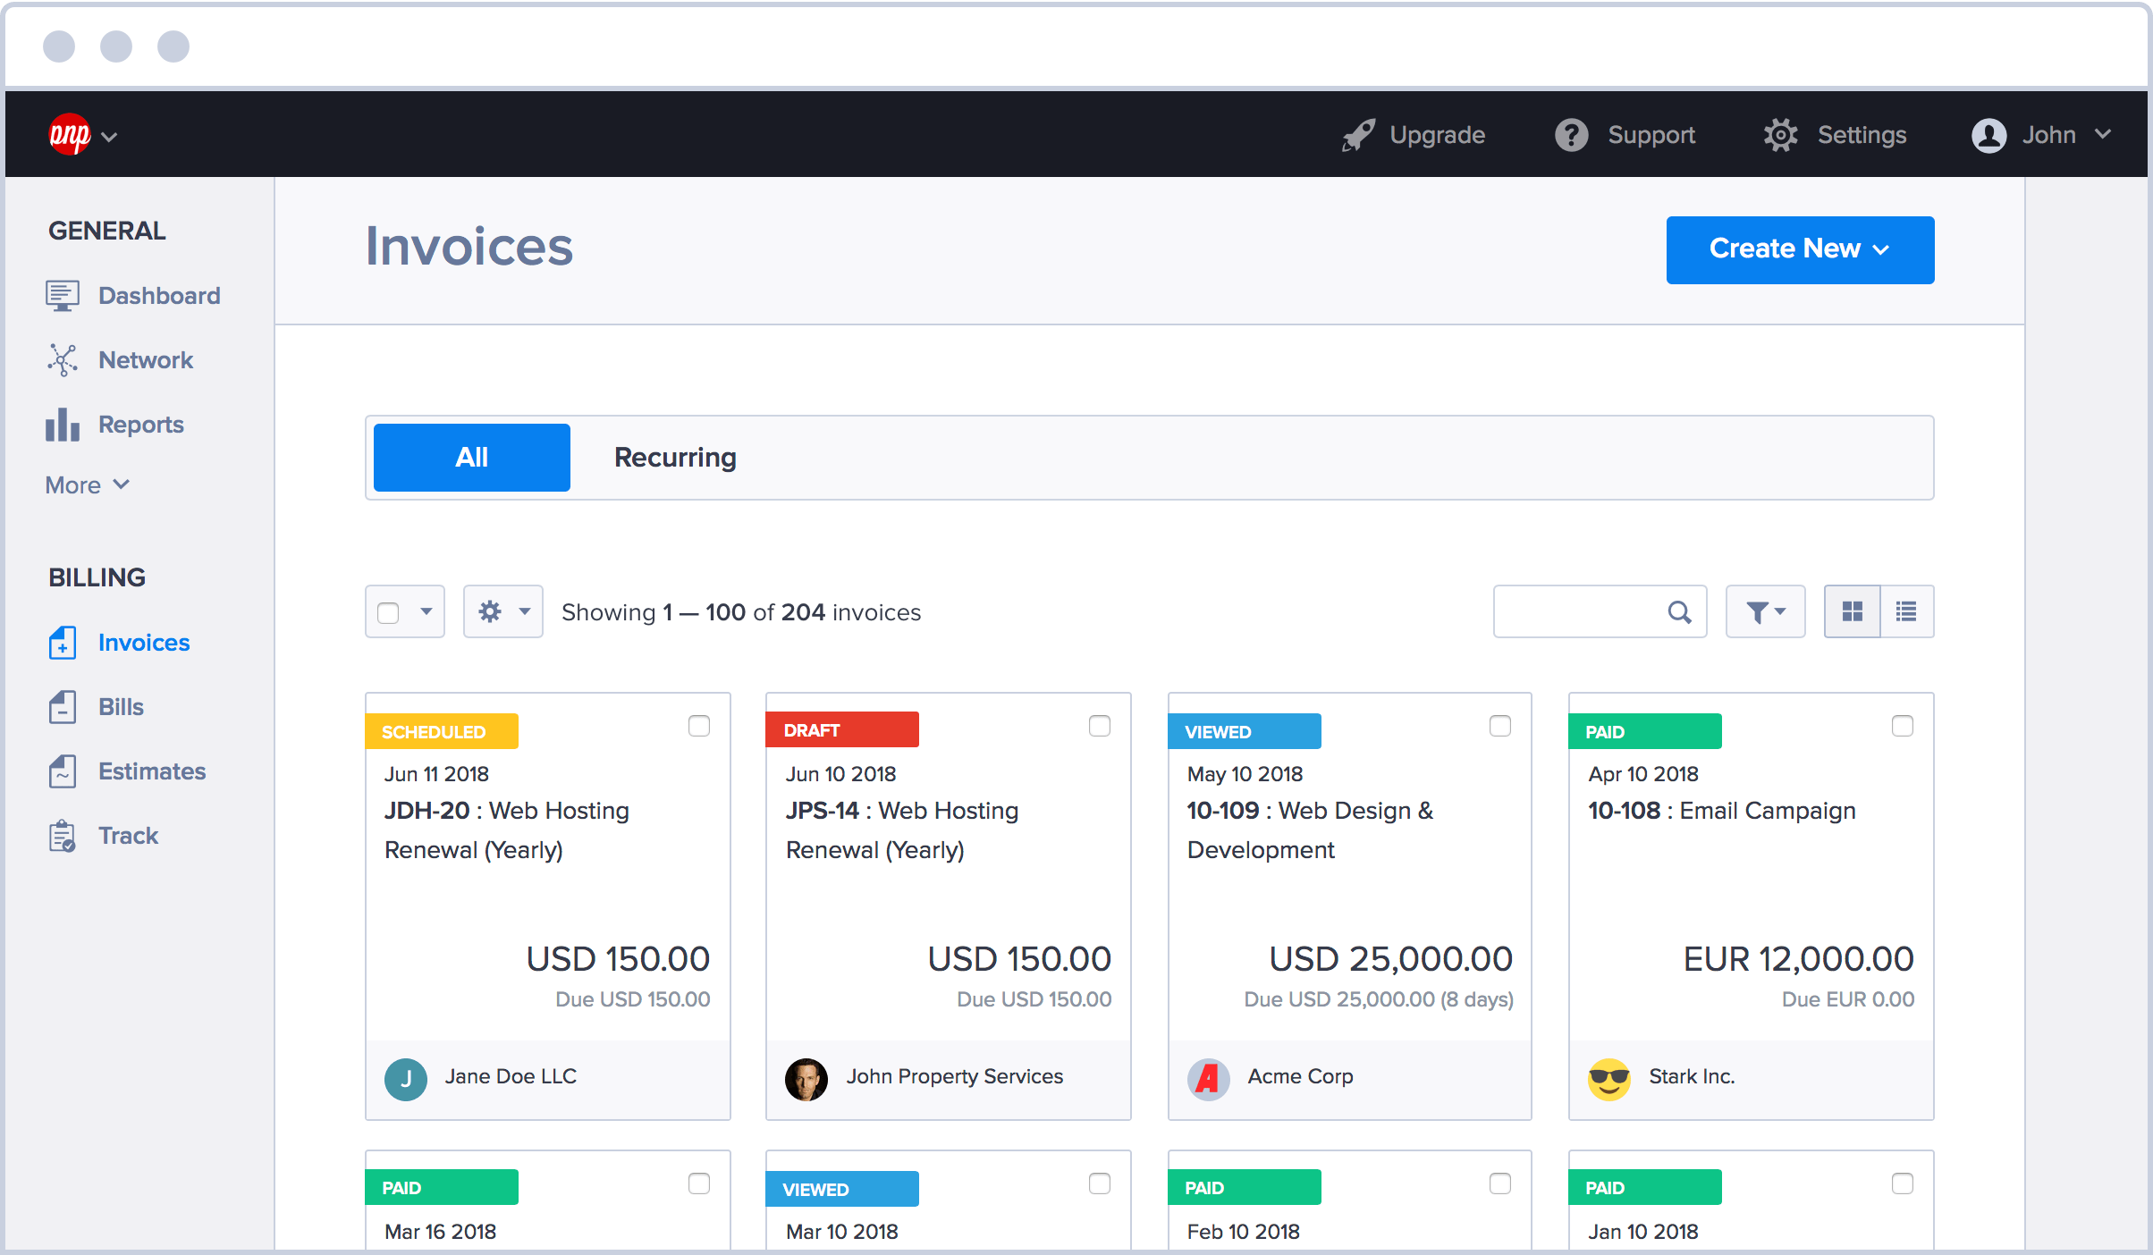Click the Track sidebar icon
Image resolution: width=2153 pixels, height=1255 pixels.
pos(63,835)
